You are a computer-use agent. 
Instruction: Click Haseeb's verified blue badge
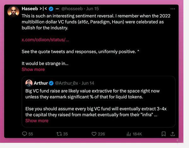pyautogui.click(x=51, y=9)
